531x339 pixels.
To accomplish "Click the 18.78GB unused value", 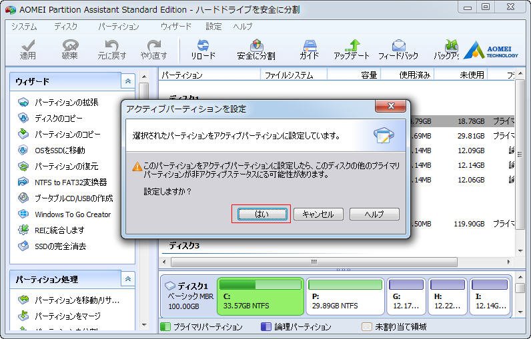I will pyautogui.click(x=471, y=121).
